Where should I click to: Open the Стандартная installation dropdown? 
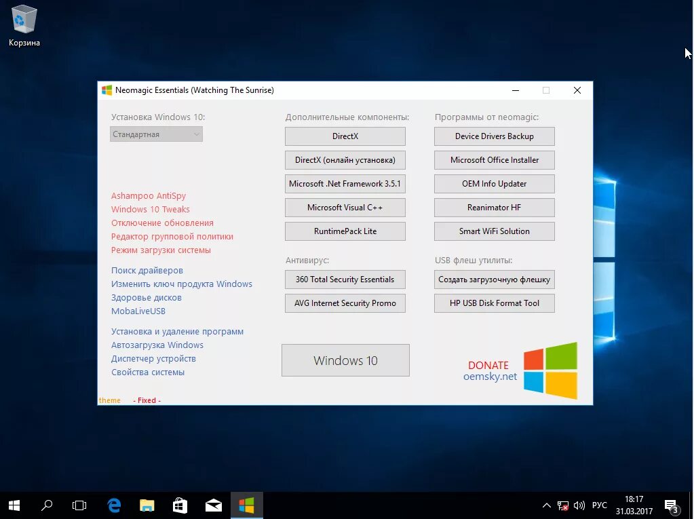[x=156, y=134]
